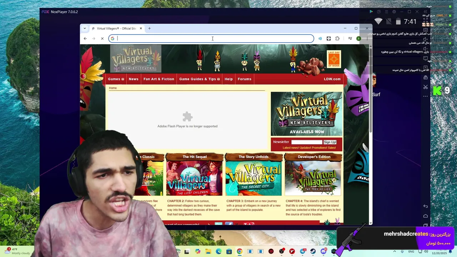457x257 pixels.
Task: Click the Android home button in NoxPlayer
Action: tap(425, 216)
